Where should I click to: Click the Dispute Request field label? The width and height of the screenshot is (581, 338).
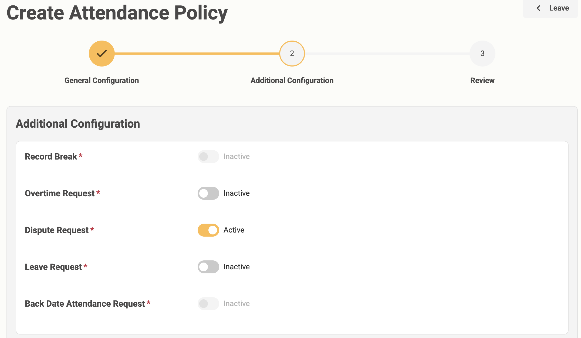pos(57,230)
